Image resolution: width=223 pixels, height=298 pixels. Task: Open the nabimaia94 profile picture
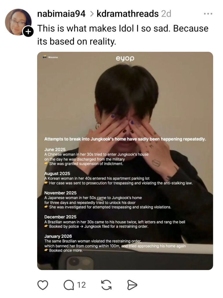(x=18, y=22)
